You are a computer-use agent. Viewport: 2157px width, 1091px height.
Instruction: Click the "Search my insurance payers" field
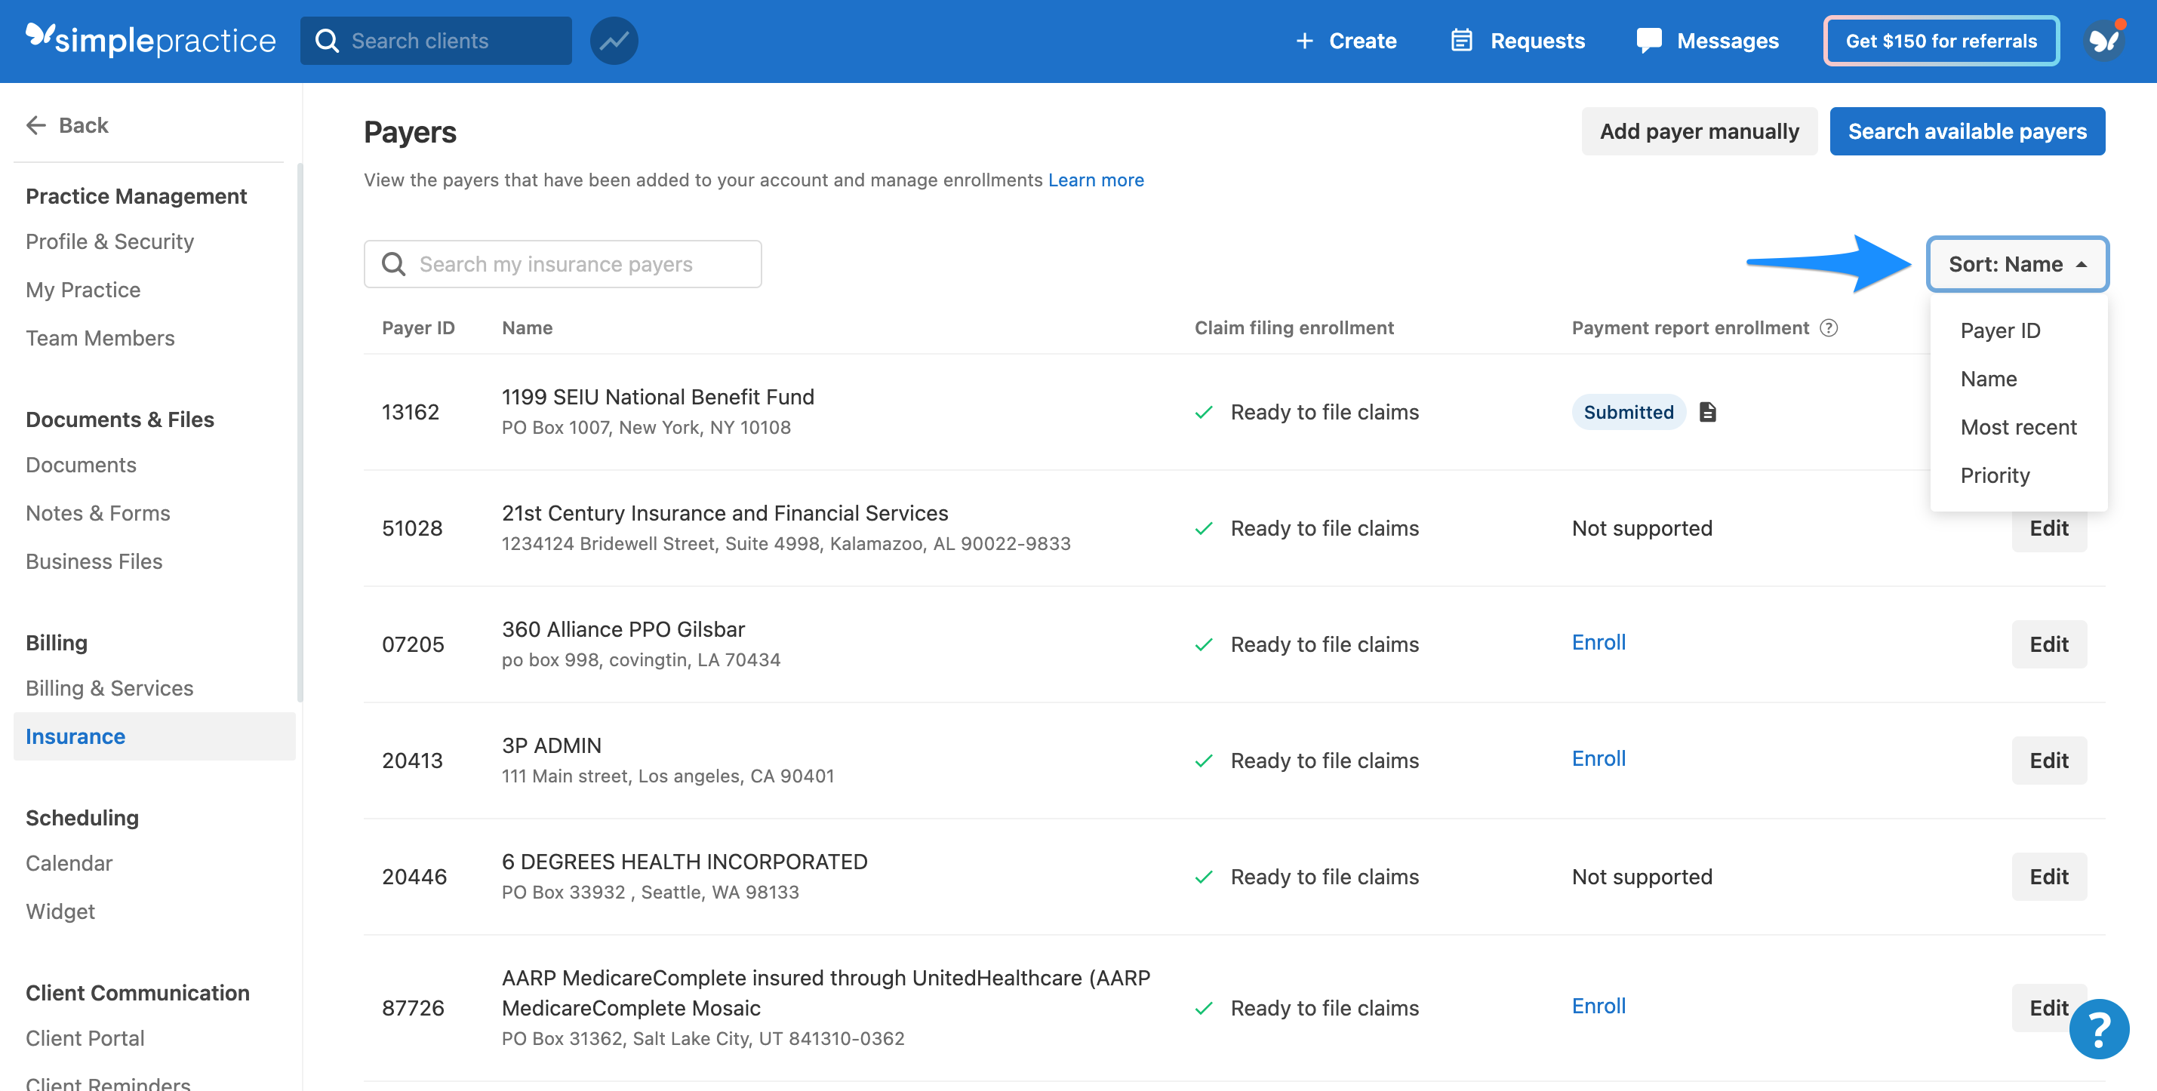[x=563, y=264]
